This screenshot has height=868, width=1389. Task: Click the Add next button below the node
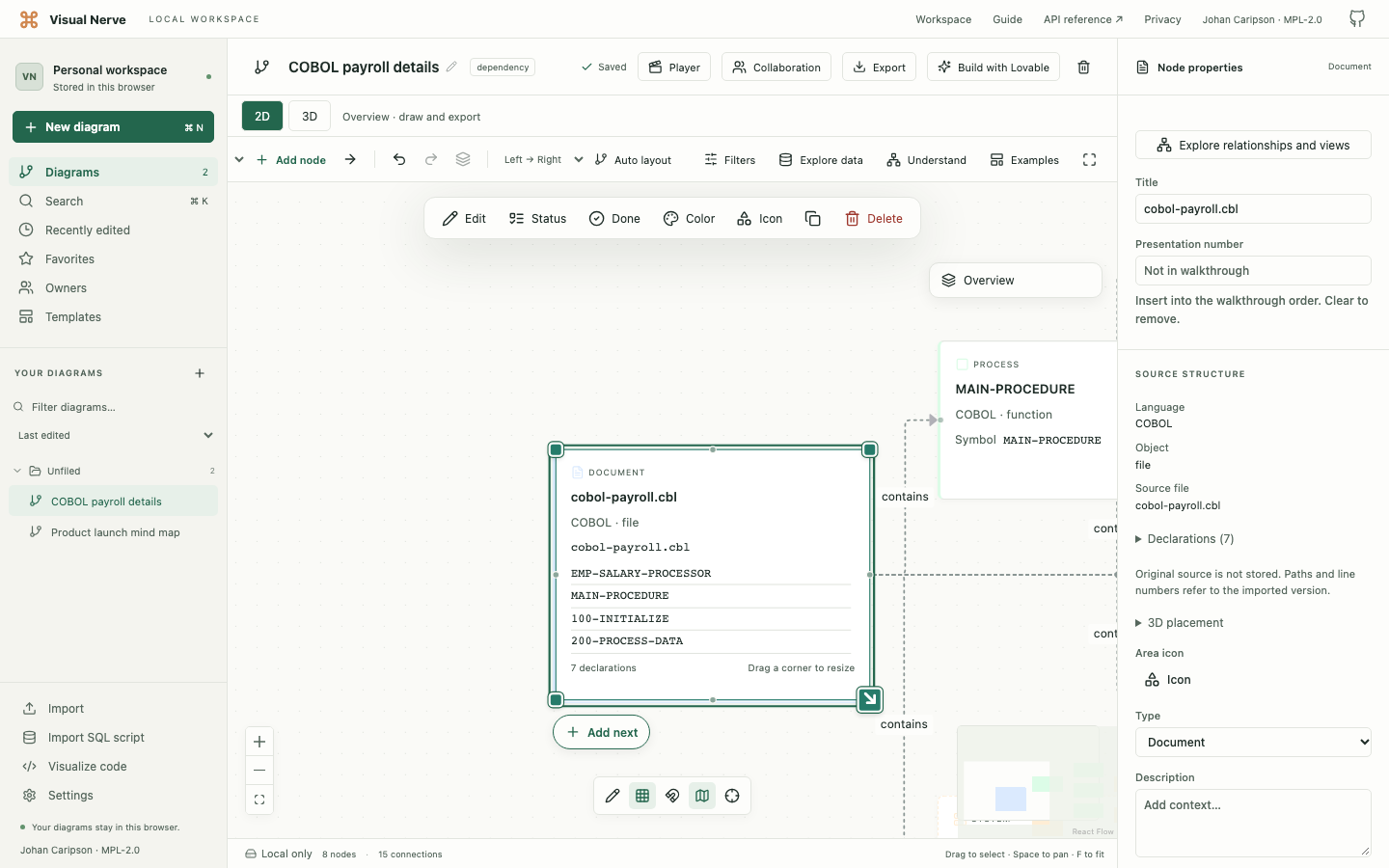point(601,732)
